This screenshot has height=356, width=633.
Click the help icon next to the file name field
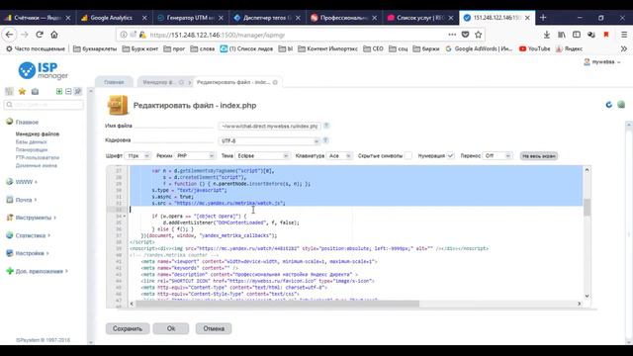[x=326, y=126]
